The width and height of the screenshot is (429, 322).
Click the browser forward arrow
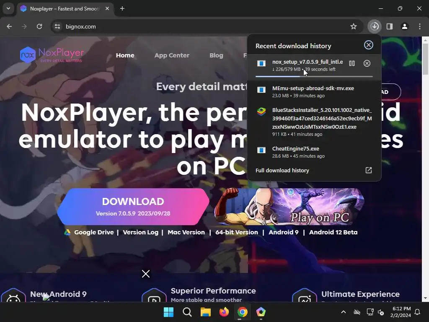pos(24,26)
